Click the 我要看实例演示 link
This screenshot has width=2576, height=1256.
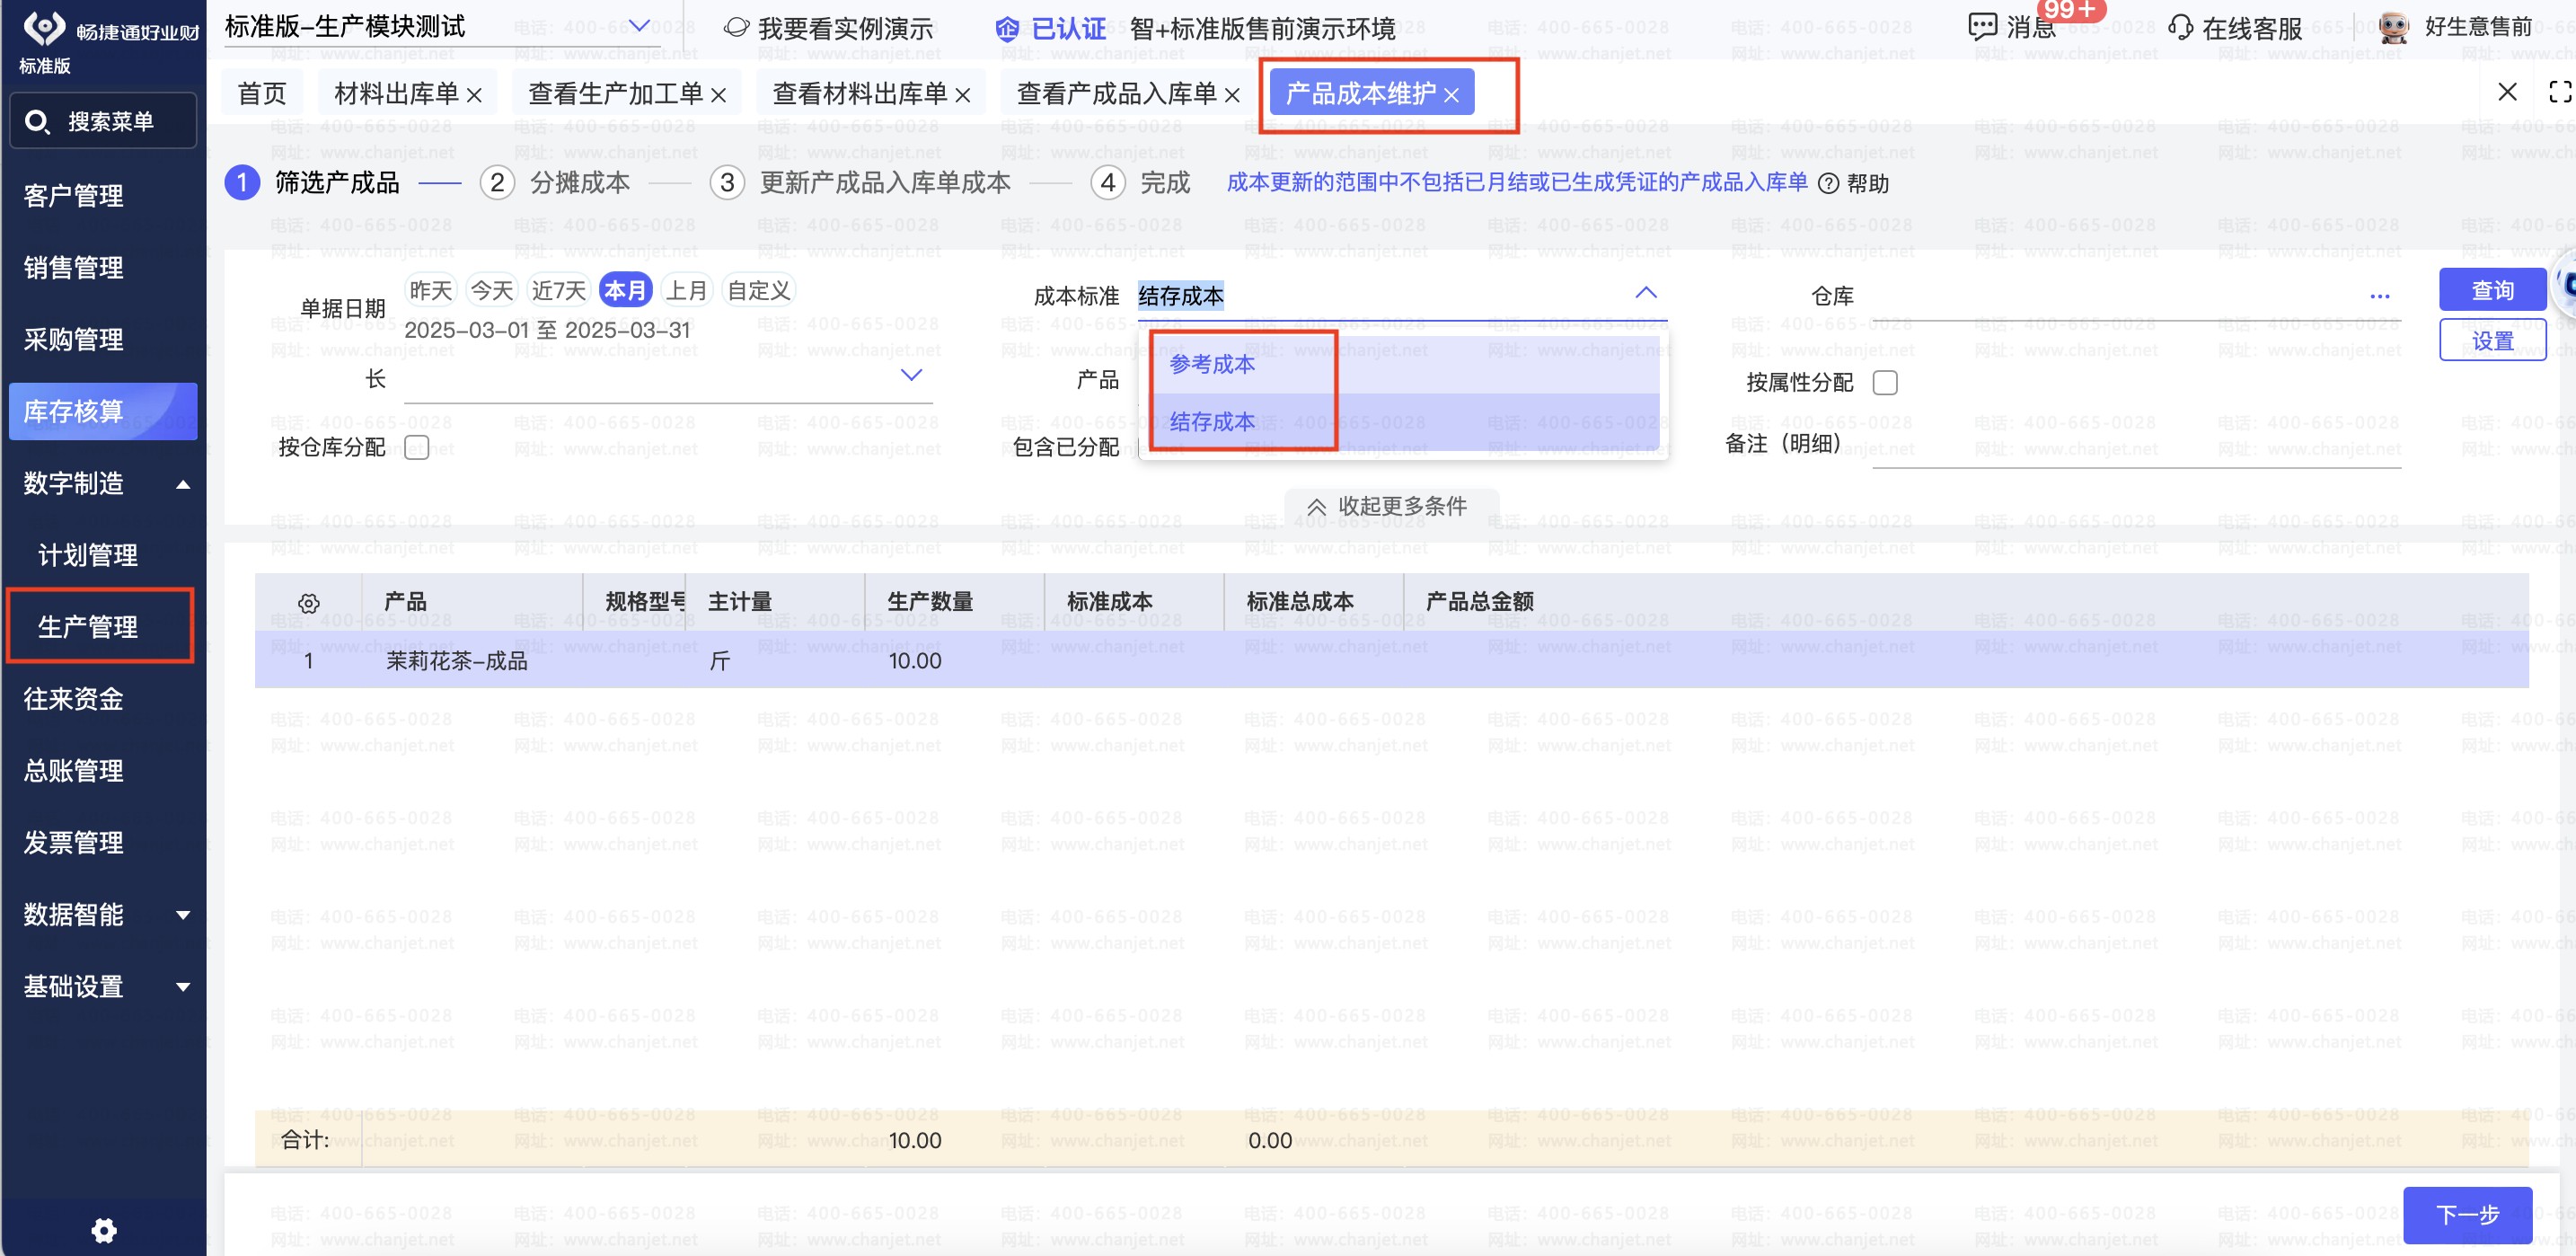845,28
